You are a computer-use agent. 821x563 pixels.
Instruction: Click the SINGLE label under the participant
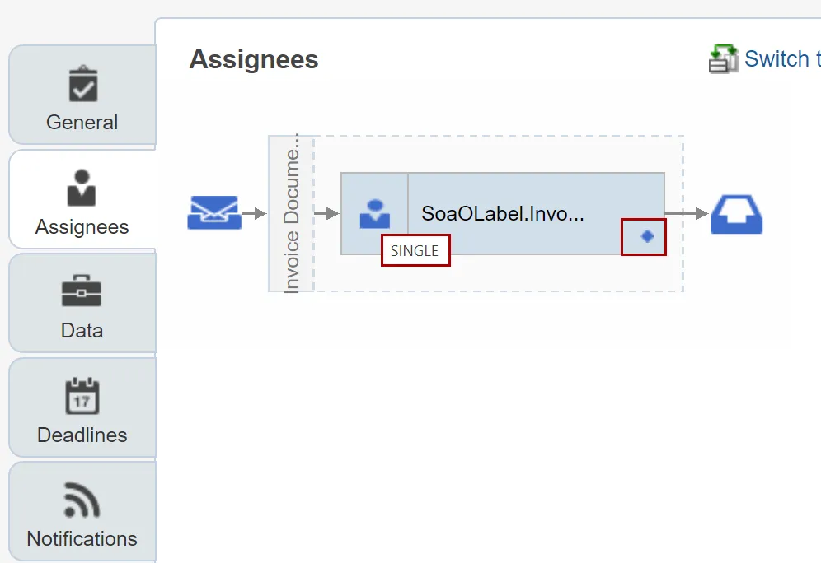pyautogui.click(x=415, y=251)
